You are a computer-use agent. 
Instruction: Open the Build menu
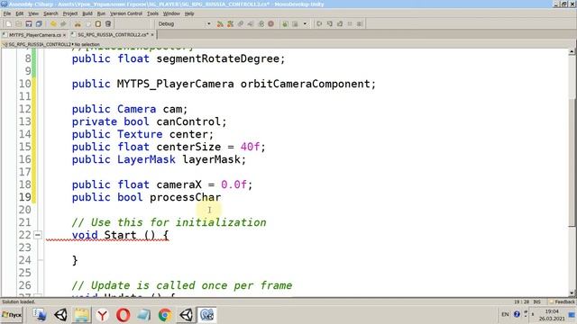(x=87, y=13)
